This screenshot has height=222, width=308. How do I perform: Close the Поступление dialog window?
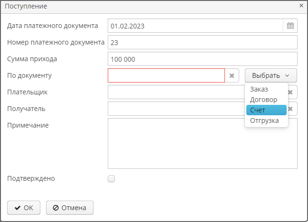pyautogui.click(x=301, y=6)
